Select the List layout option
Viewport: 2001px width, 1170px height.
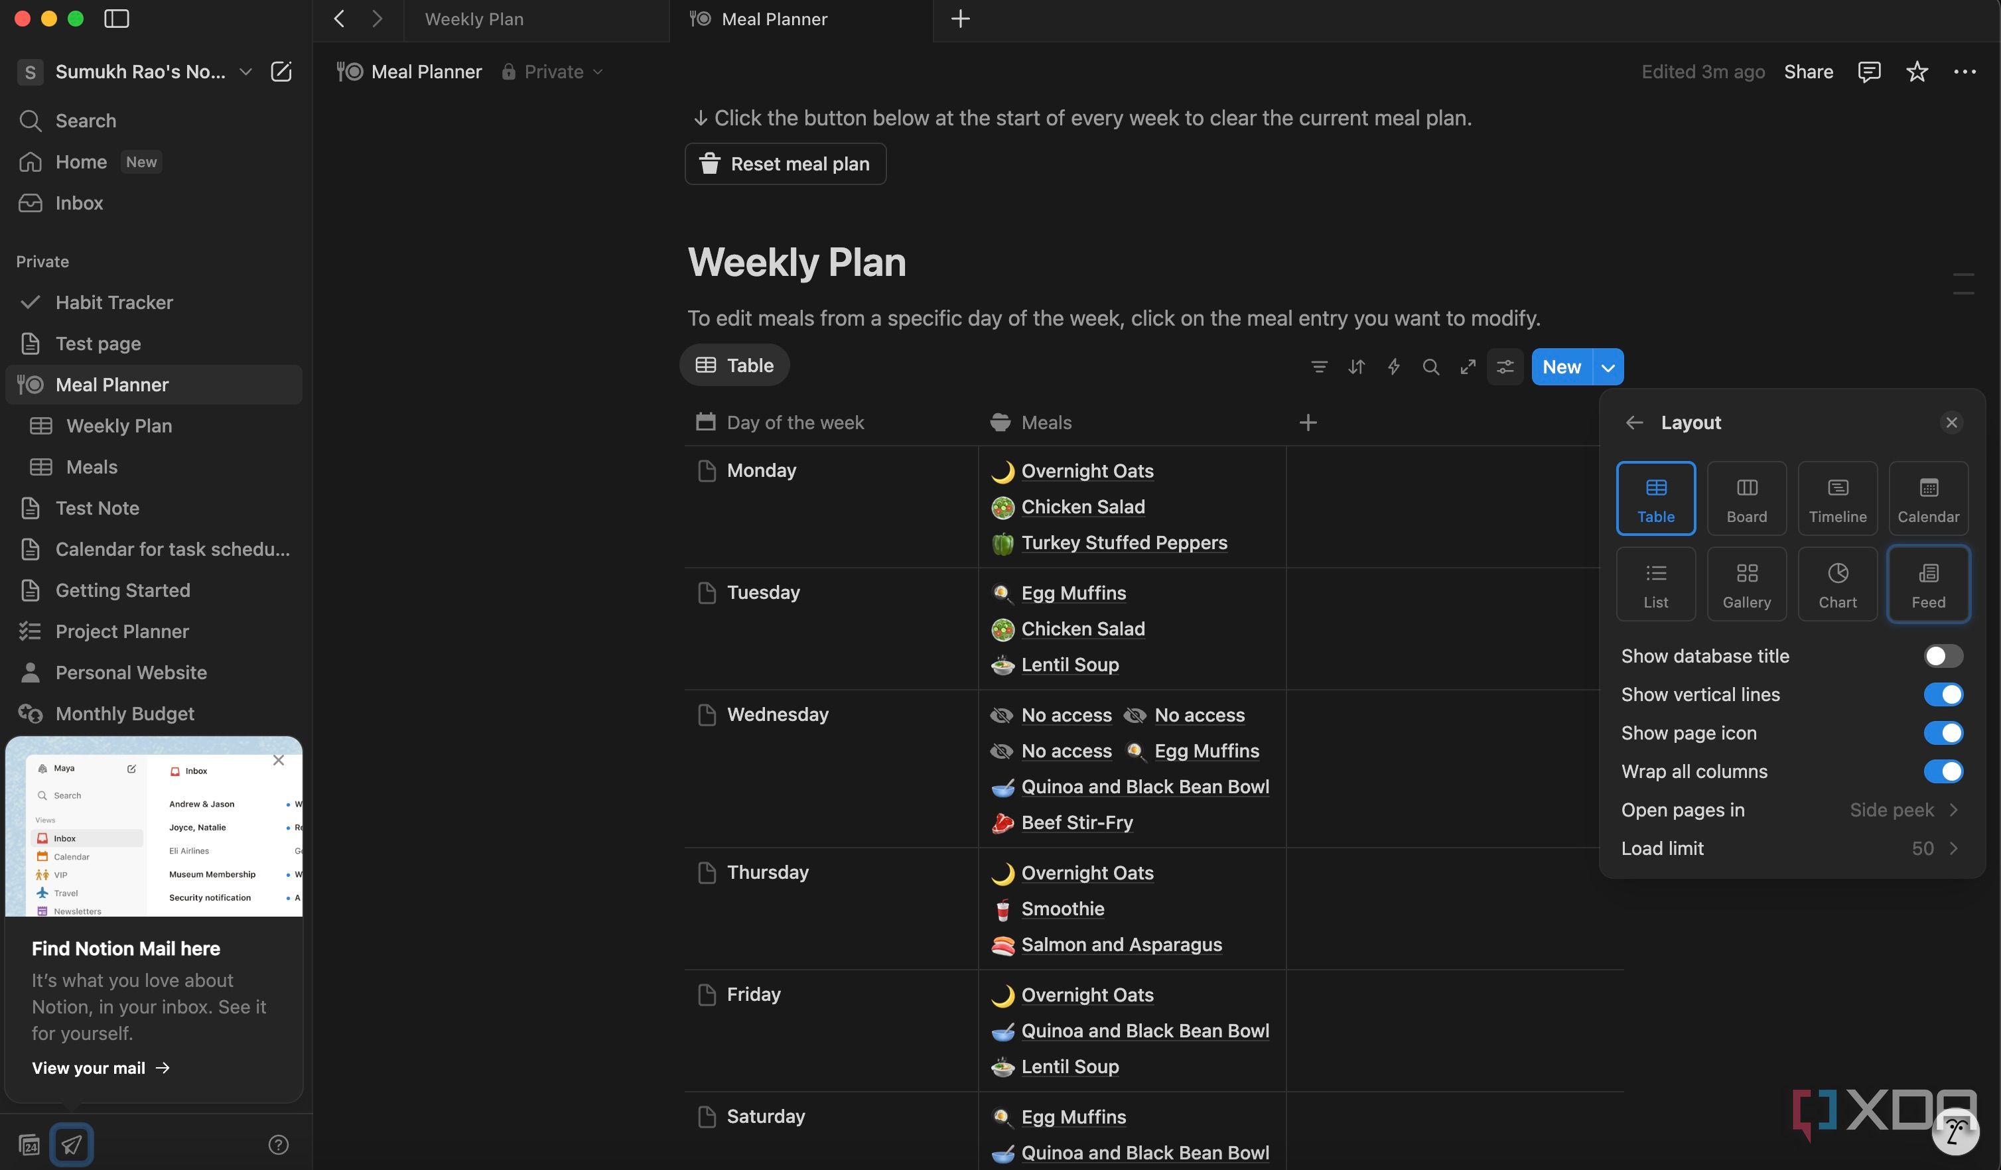tap(1655, 584)
